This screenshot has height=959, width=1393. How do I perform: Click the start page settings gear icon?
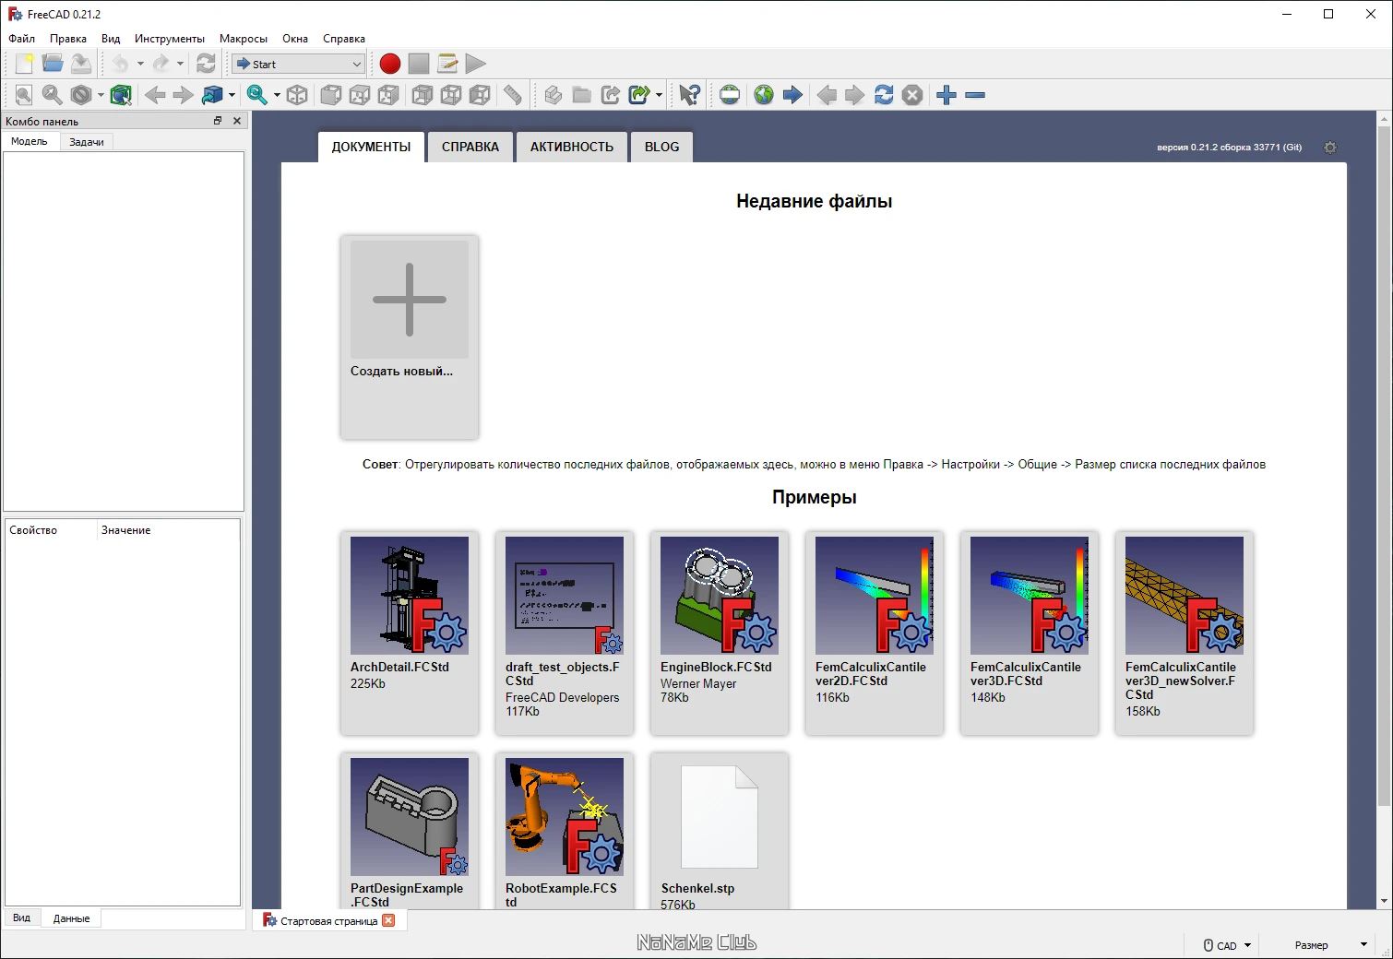click(x=1330, y=148)
